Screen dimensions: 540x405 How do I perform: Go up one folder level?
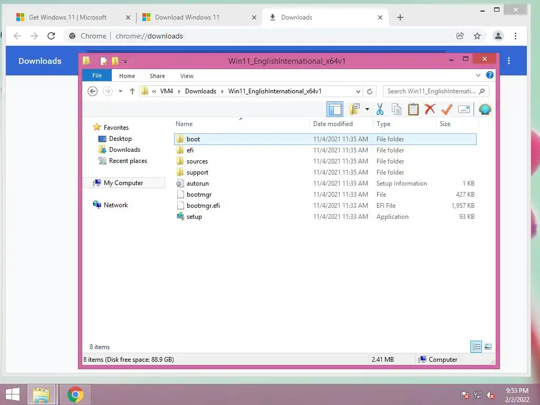[x=132, y=91]
